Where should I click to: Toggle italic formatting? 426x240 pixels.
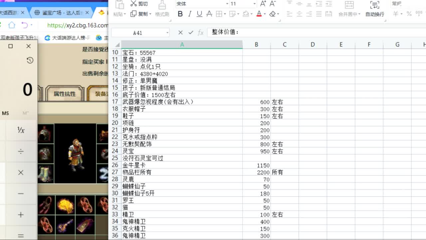coord(190,14)
